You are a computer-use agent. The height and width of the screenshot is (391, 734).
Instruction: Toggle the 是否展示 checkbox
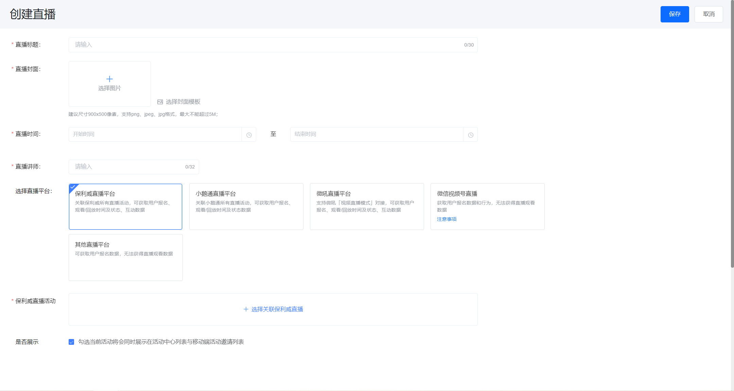(71, 342)
